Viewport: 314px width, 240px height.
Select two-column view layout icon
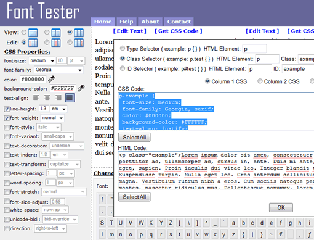tap(56, 33)
